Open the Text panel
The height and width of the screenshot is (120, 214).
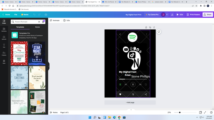[x=4, y=46]
